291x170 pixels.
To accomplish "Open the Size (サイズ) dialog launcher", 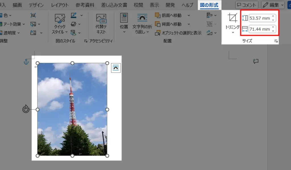I will (276, 41).
